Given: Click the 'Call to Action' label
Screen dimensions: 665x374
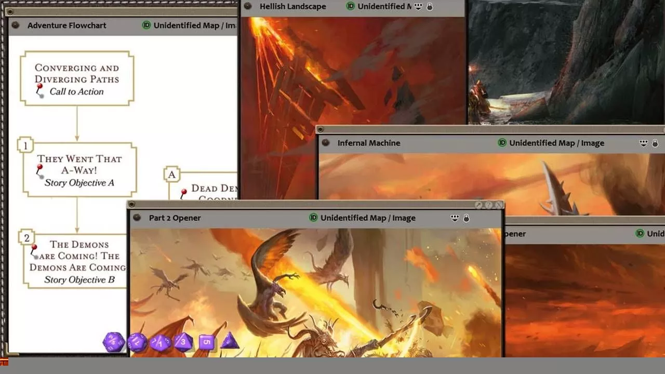Looking at the screenshot, I should tap(77, 91).
